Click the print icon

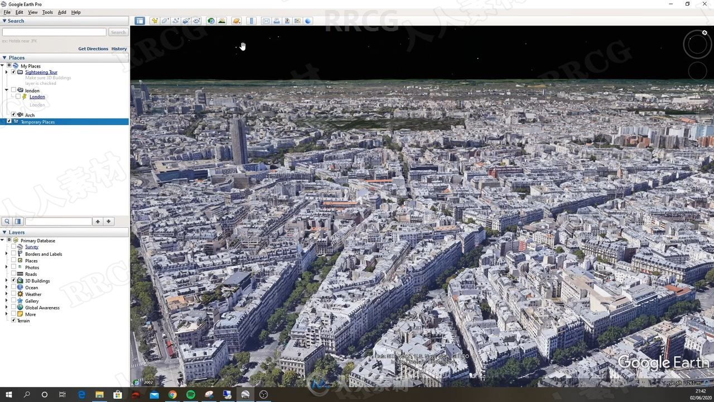click(277, 21)
